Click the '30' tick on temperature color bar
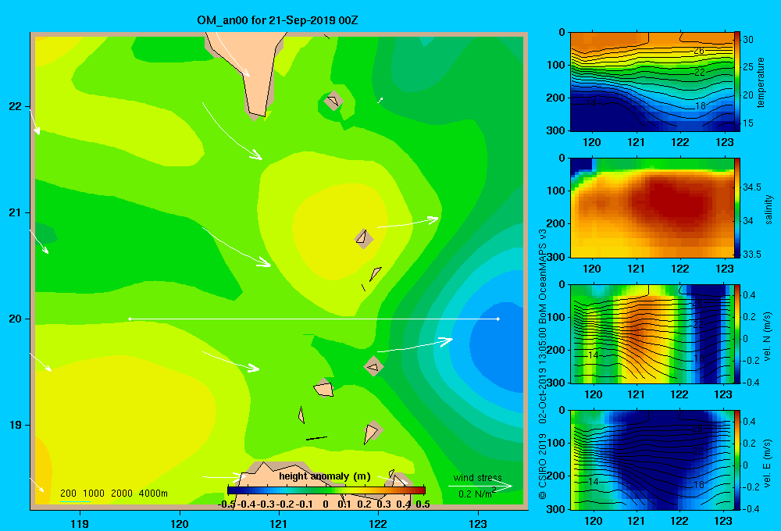This screenshot has height=531, width=781. click(x=748, y=40)
